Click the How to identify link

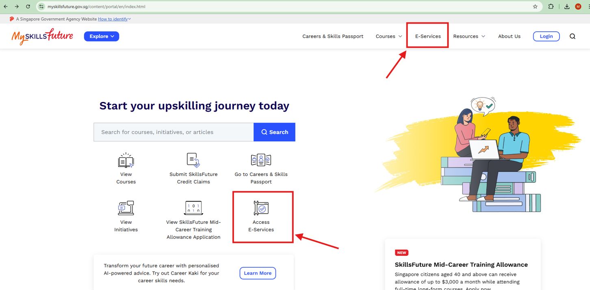tap(113, 19)
